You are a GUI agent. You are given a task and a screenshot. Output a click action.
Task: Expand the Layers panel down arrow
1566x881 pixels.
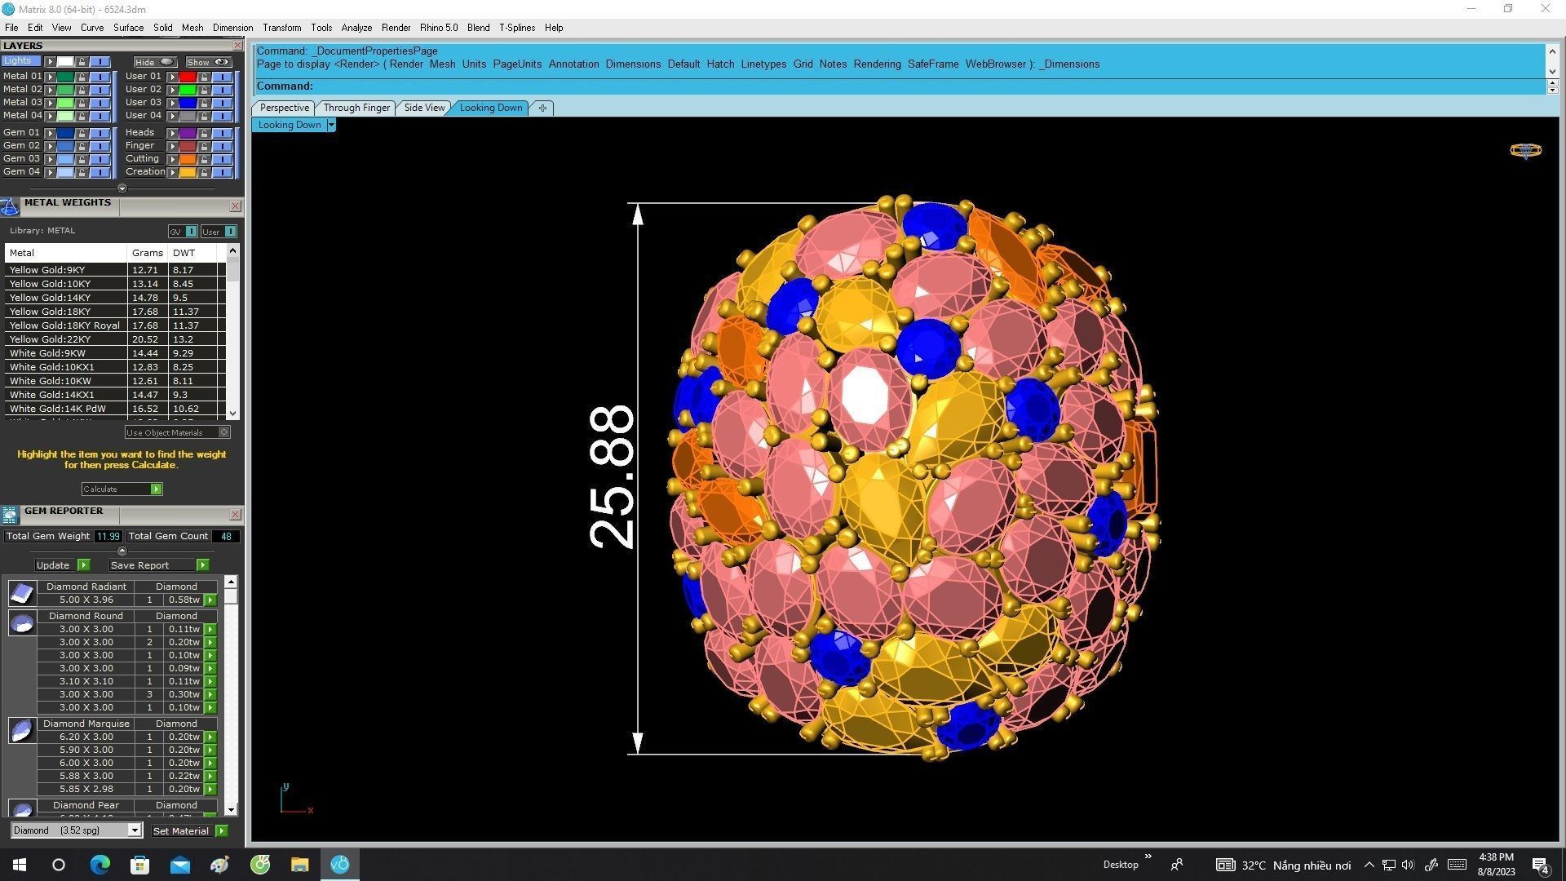click(122, 188)
